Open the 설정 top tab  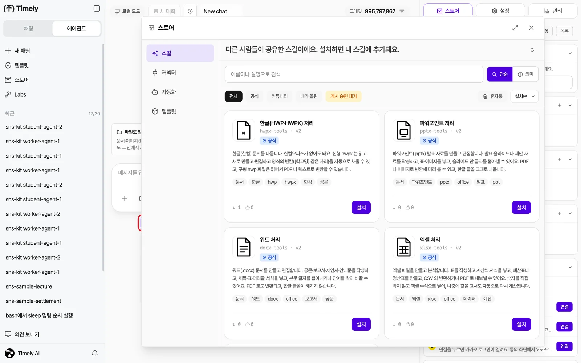tap(500, 11)
